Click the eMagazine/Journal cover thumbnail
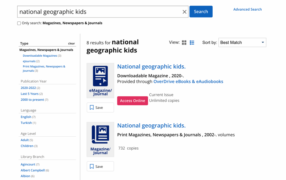The height and width of the screenshot is (180, 286). (100, 81)
